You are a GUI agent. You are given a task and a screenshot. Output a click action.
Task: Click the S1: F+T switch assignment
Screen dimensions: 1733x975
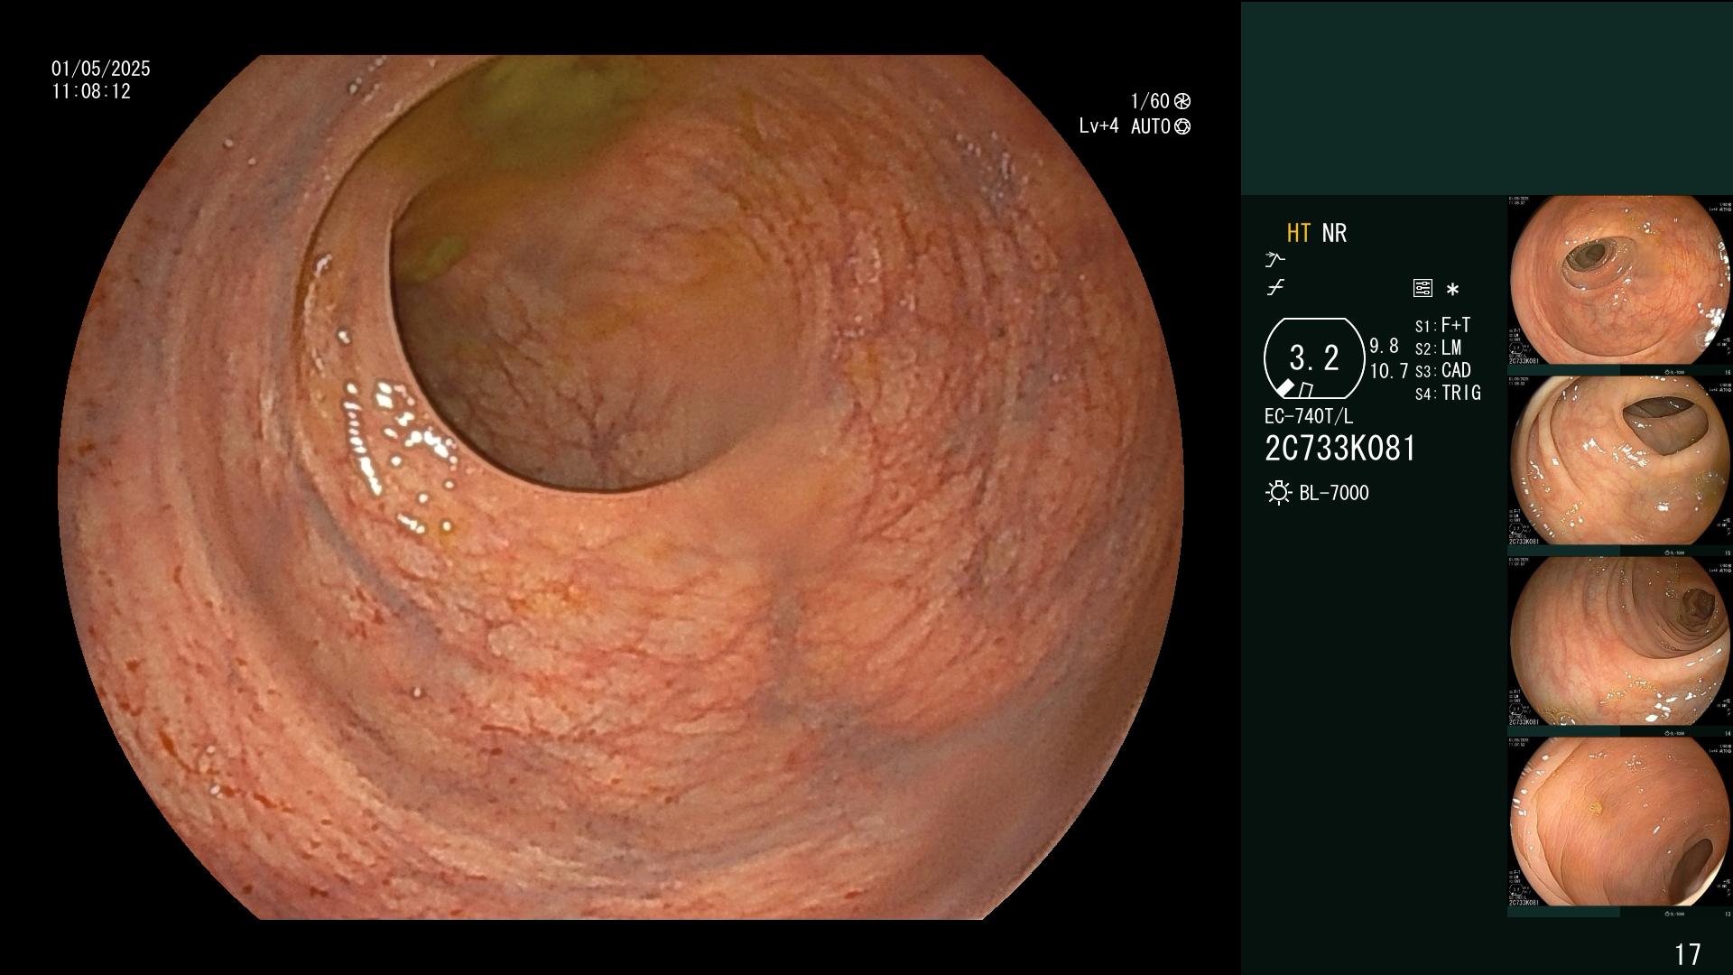[1442, 326]
